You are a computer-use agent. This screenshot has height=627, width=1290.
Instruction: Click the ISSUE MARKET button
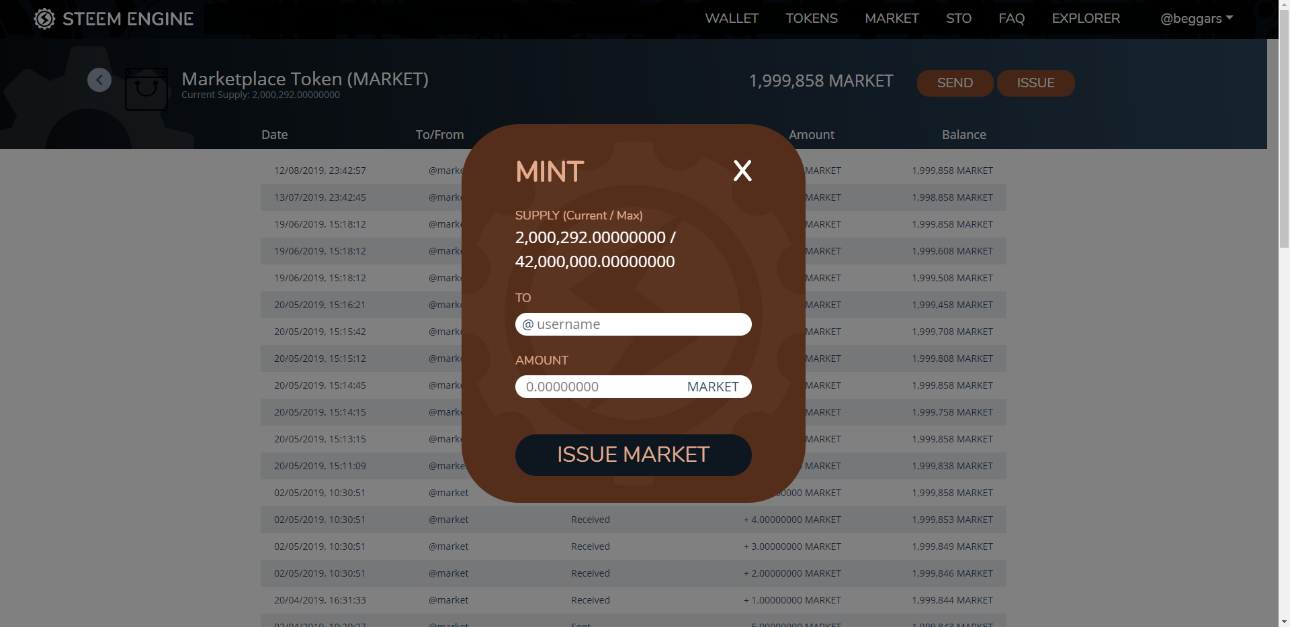pos(633,455)
